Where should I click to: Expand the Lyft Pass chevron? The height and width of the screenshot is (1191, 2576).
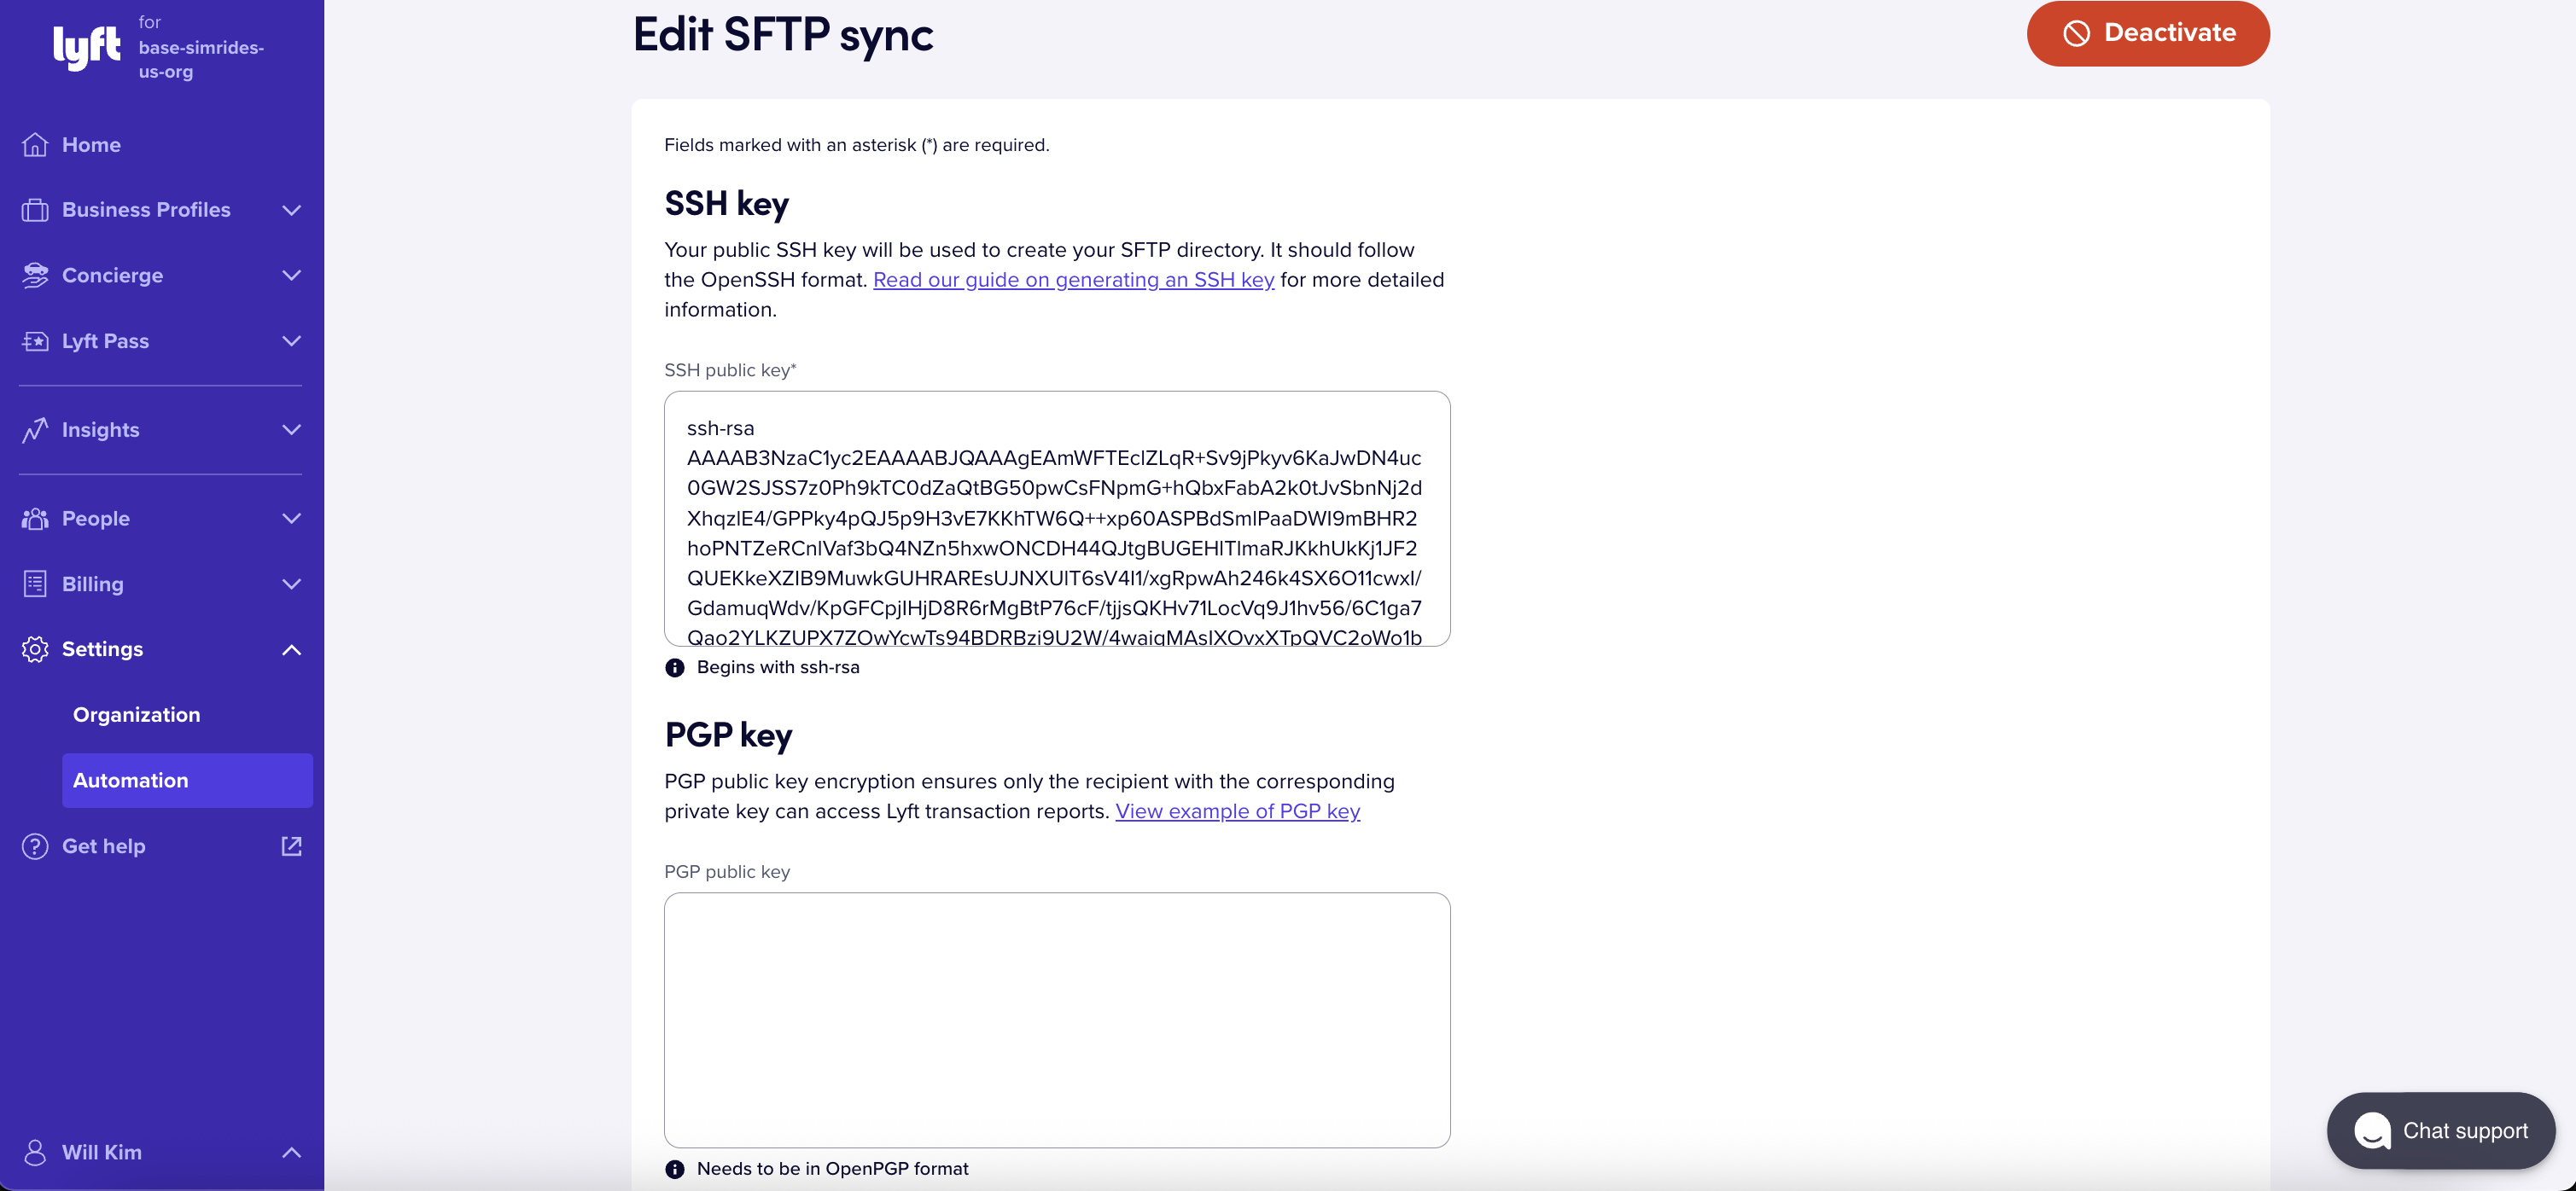coord(291,342)
